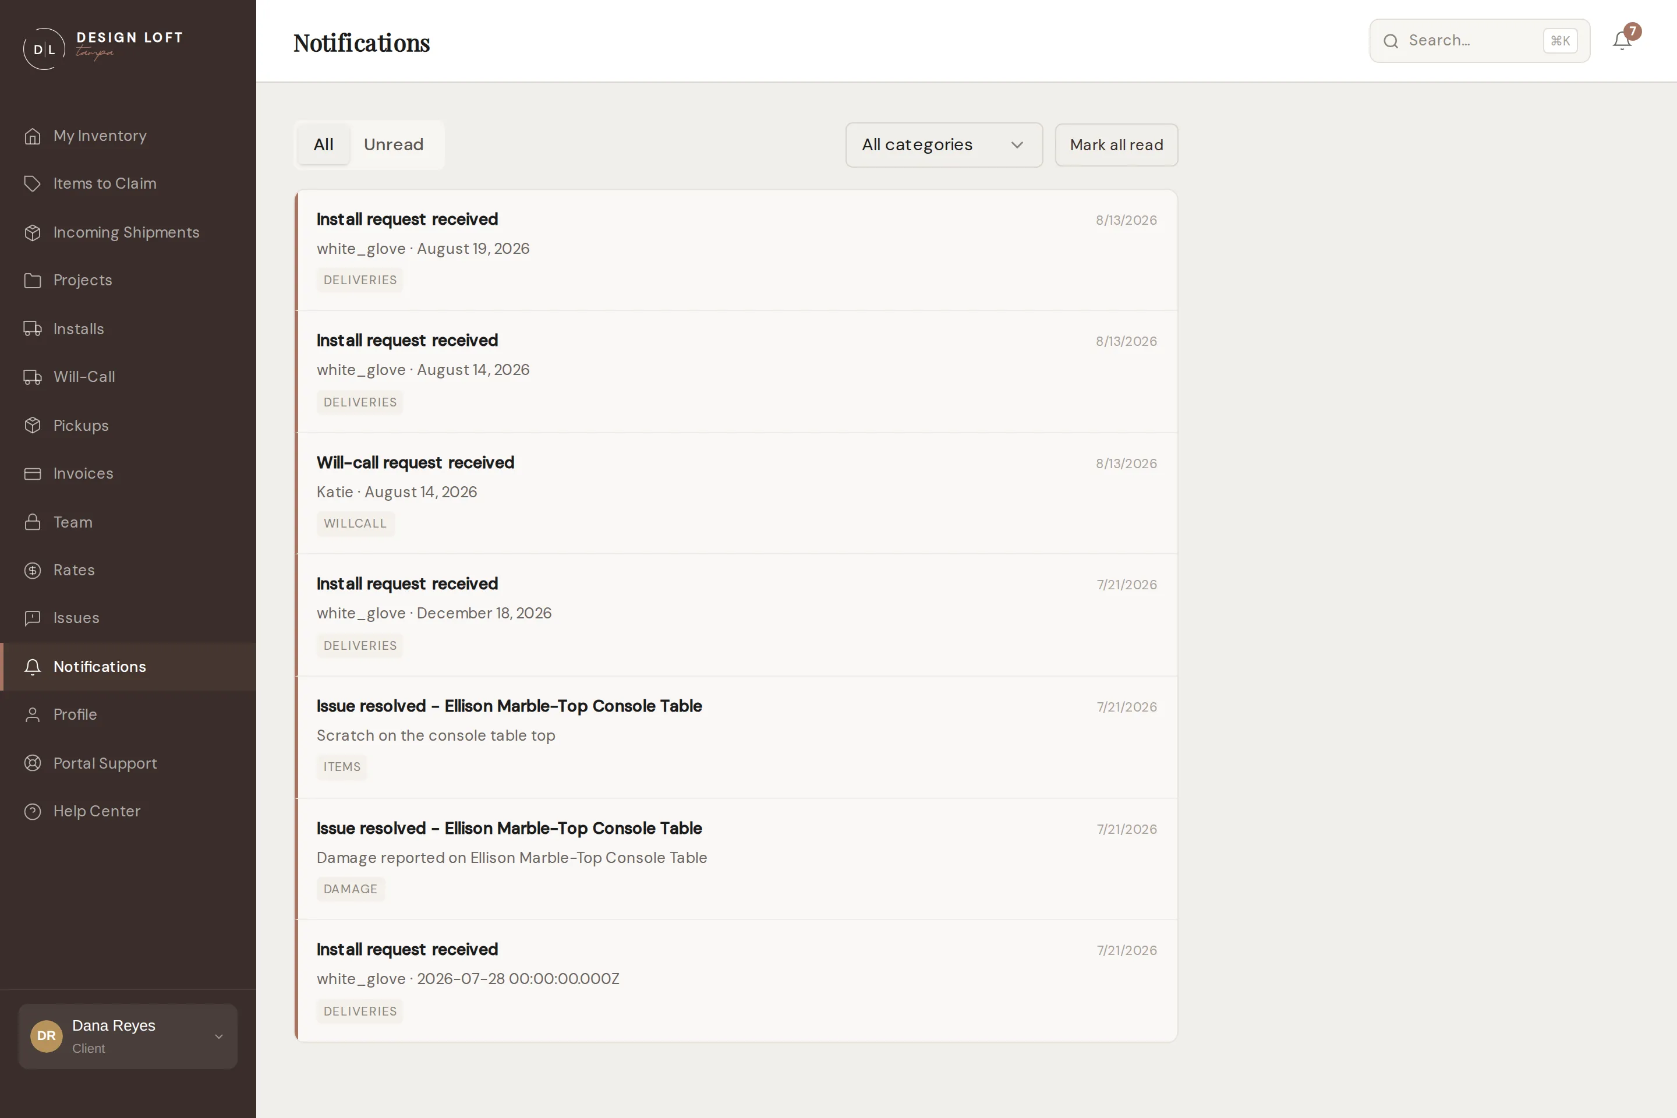This screenshot has height=1118, width=1677.
Task: Click DELIVERIES tag on August 19 notification
Action: click(360, 280)
